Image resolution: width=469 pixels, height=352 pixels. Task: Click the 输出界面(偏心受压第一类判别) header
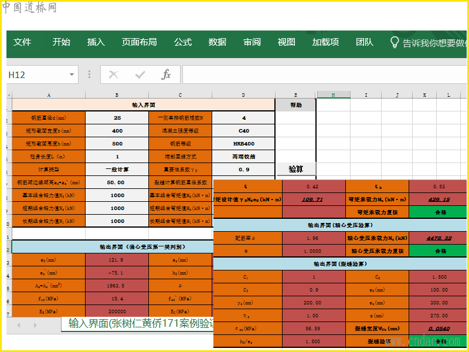(x=113, y=247)
